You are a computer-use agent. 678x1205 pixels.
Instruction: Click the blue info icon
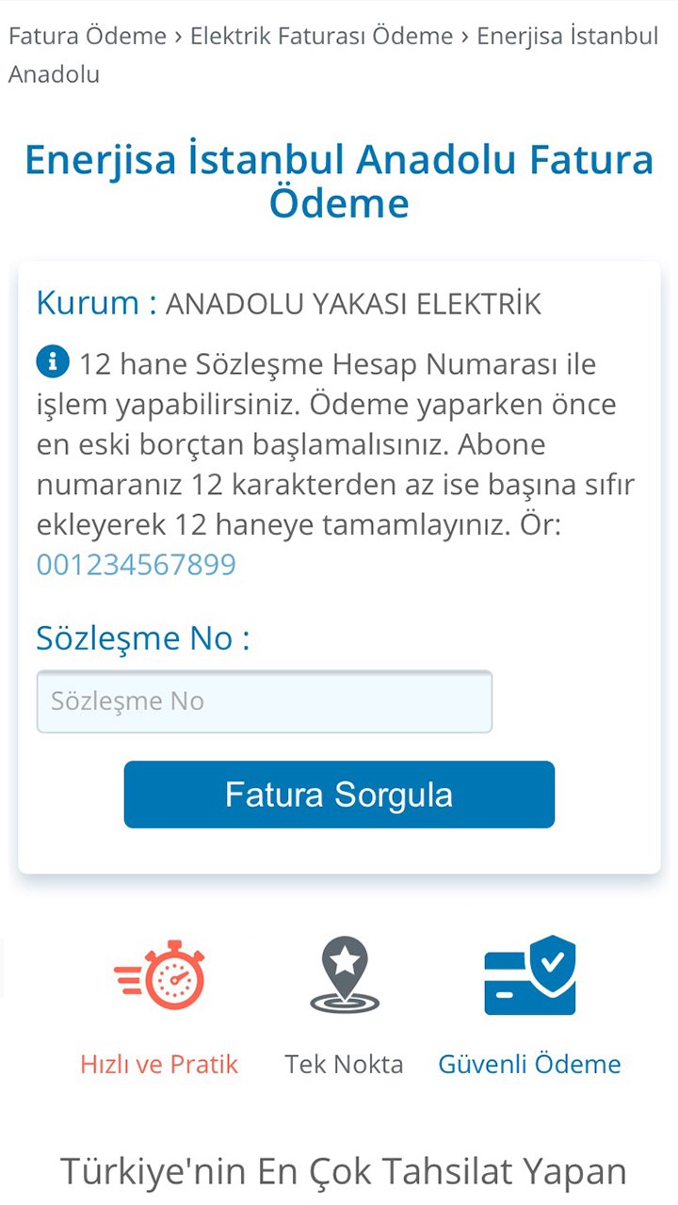pyautogui.click(x=53, y=361)
